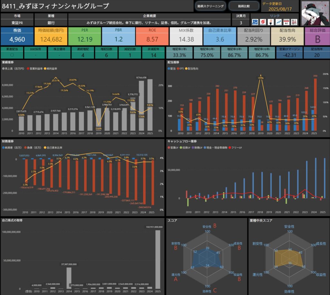Select EPS legend item in 配当推移
Image resolution: width=330 pixels, height=295 pixels.
180,69
